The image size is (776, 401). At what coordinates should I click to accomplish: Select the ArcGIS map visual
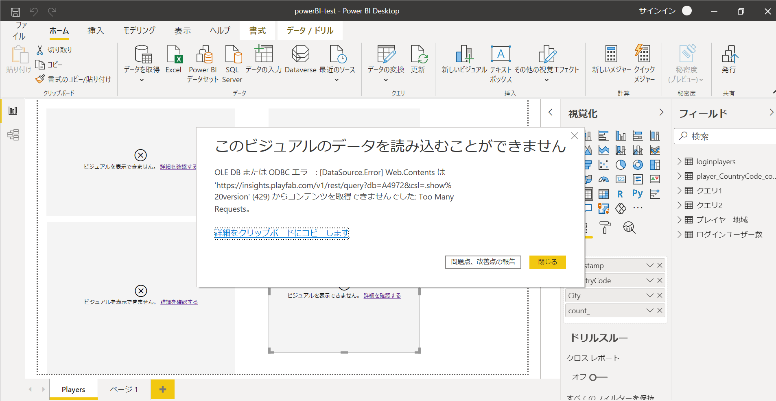603,208
